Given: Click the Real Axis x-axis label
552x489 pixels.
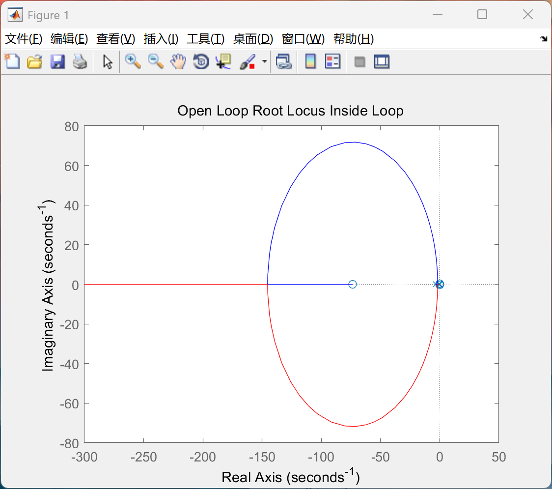Looking at the screenshot, I should (290, 476).
